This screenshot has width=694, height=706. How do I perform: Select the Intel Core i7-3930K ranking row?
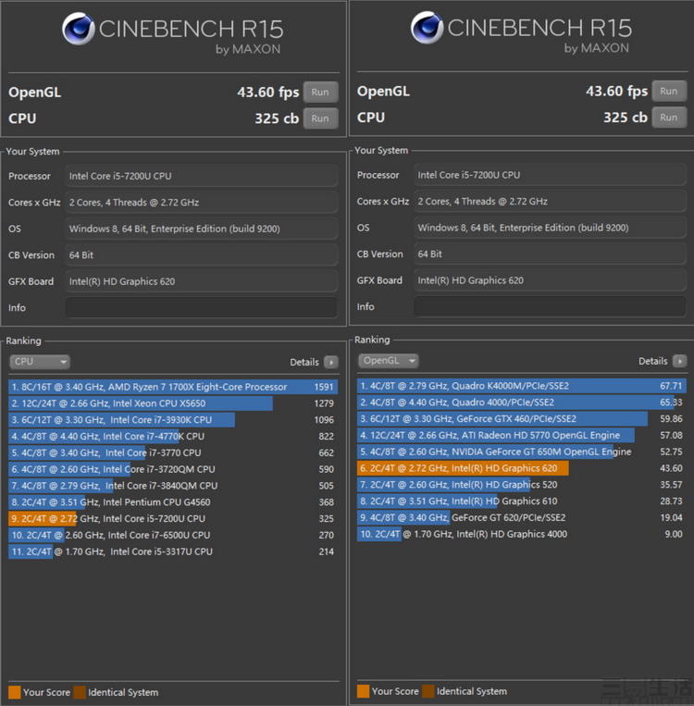173,420
